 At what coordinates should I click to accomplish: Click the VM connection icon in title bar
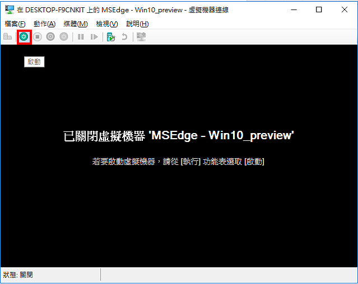[10, 10]
